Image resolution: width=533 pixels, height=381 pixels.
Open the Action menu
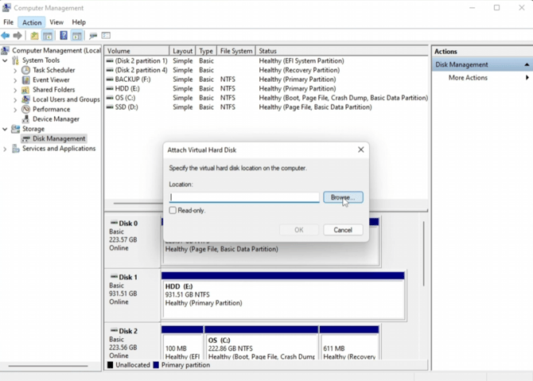32,22
